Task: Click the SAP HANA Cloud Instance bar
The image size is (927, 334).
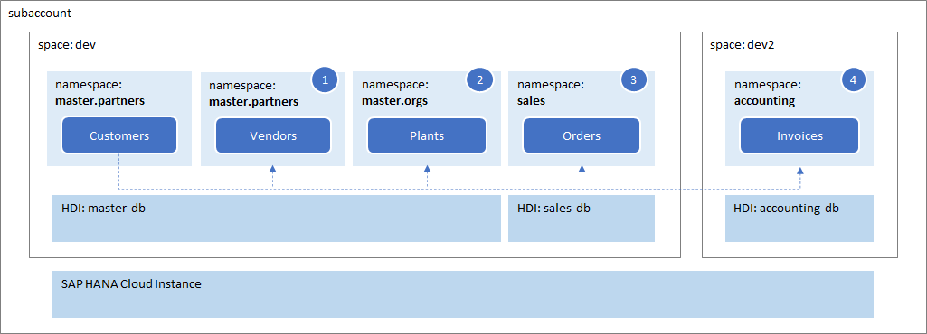Action: [463, 294]
